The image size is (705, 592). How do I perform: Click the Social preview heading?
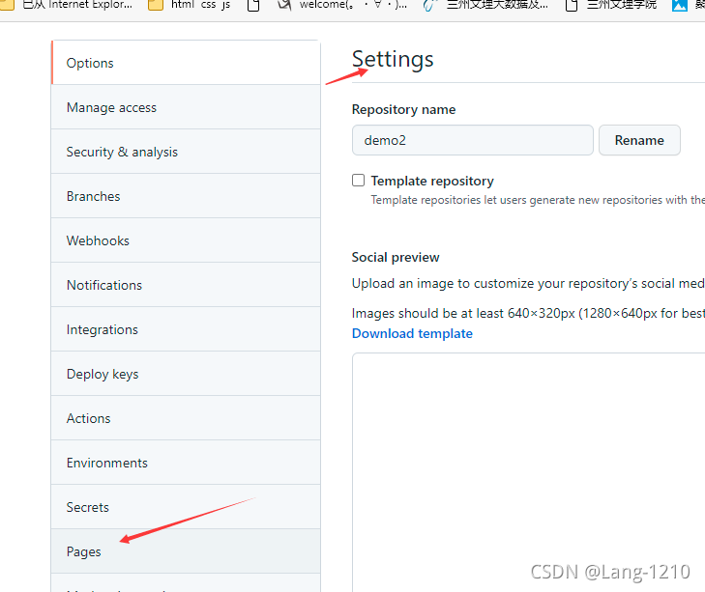pos(396,257)
